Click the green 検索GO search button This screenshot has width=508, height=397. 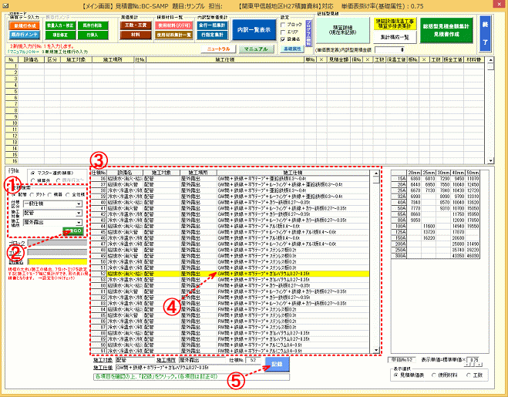point(74,230)
